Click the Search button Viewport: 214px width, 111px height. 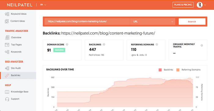[192, 22]
